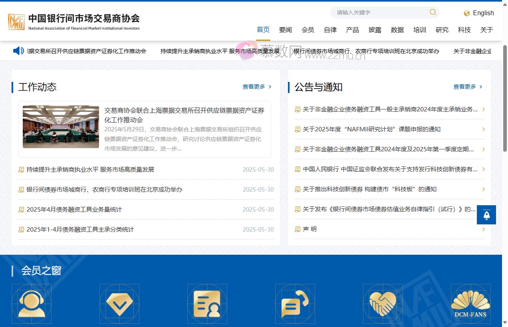Image resolution: width=508 pixels, height=327 pixels.
Task: Click the globe icon next to English
Action: tap(466, 13)
